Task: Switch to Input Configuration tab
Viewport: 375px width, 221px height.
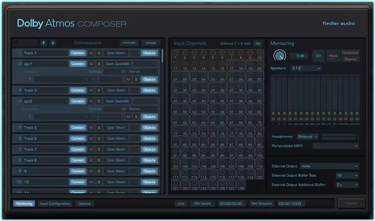Action: point(55,204)
